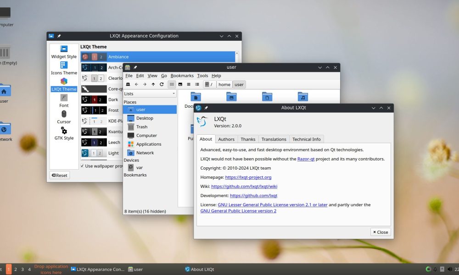Click volume icon in system tray
This screenshot has height=275, width=459.
pyautogui.click(x=450, y=269)
